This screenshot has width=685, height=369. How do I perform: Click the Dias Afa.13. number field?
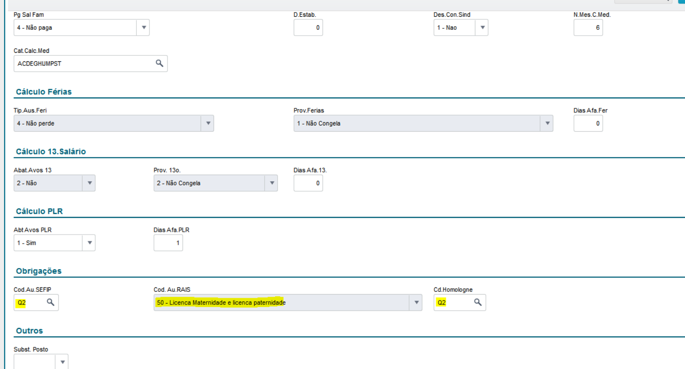click(308, 183)
